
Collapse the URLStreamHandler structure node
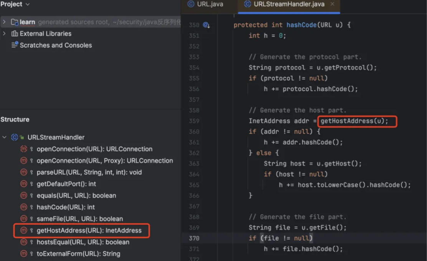pos(4,137)
